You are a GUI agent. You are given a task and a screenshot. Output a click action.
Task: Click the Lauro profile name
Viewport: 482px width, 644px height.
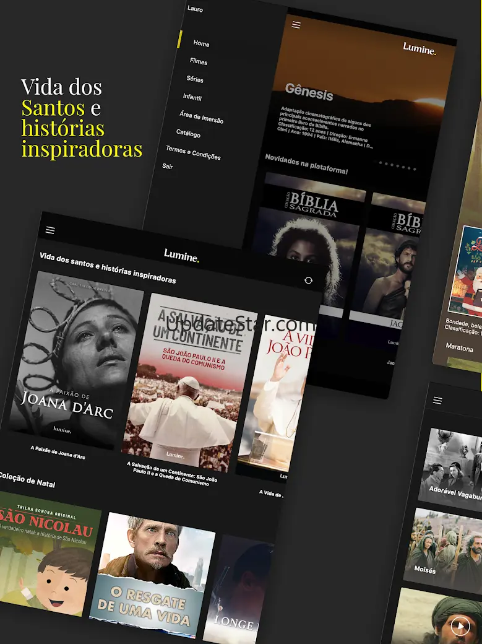pos(195,8)
